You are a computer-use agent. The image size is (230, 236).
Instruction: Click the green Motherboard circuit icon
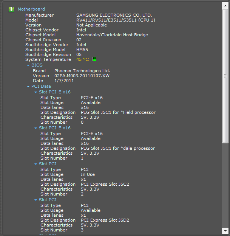point(11,9)
